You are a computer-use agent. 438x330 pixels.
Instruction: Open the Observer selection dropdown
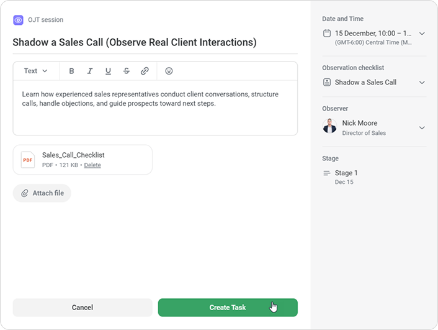[x=422, y=128]
